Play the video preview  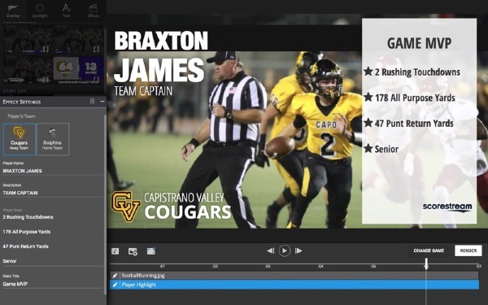[x=285, y=251]
